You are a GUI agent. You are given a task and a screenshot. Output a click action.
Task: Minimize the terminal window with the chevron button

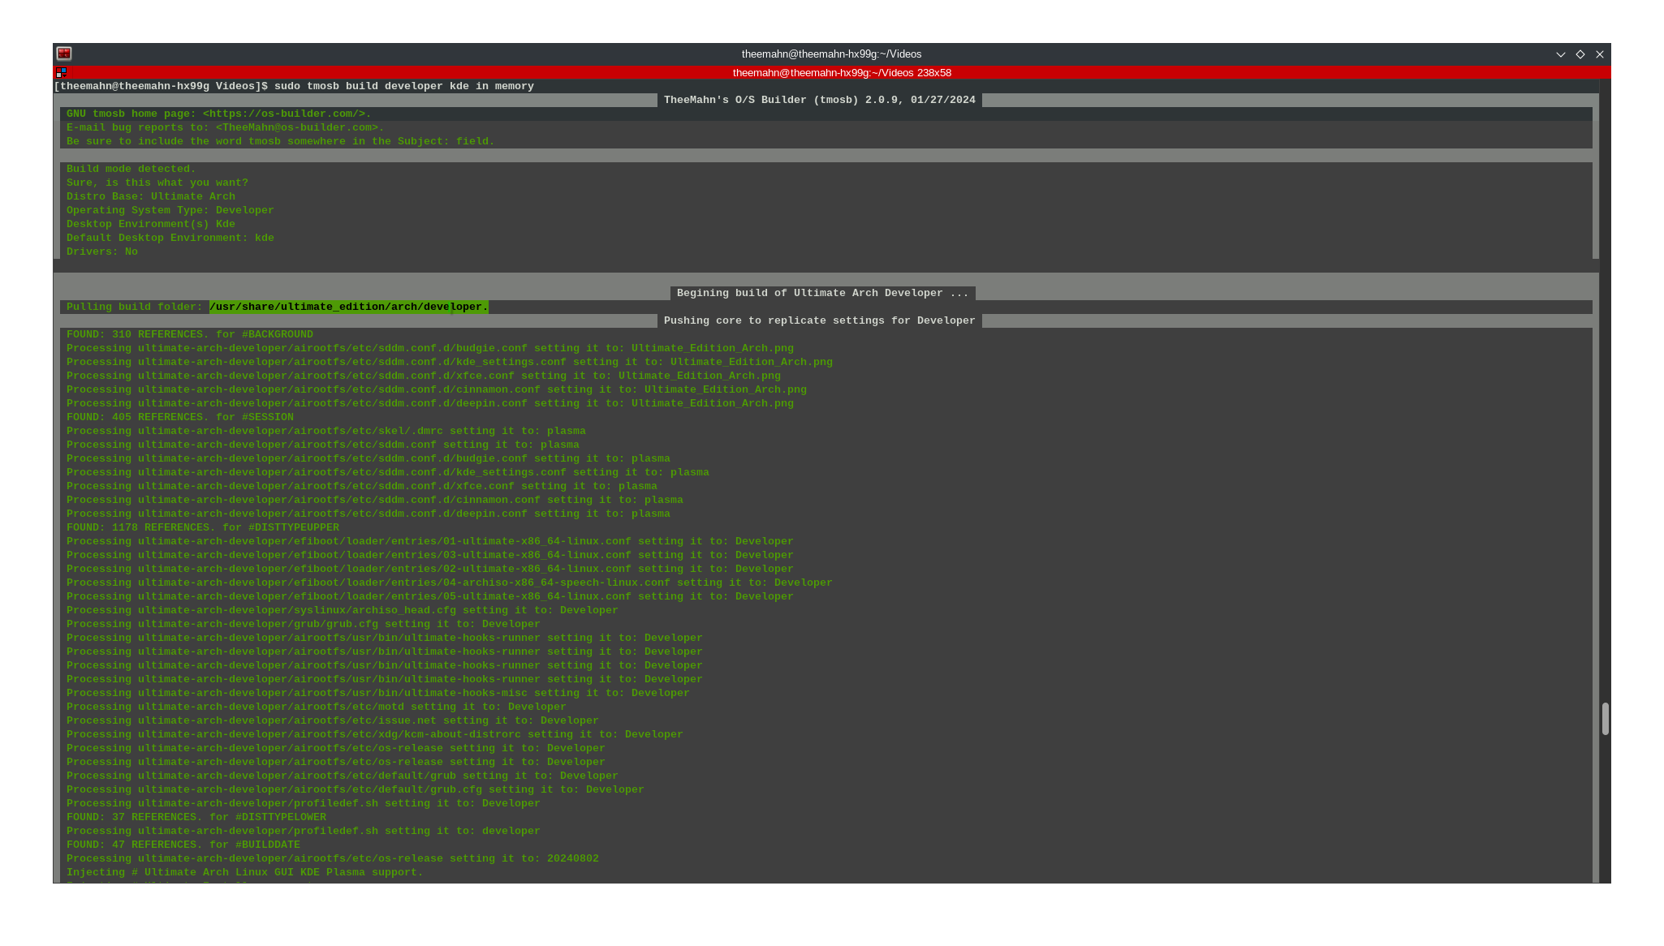point(1560,54)
